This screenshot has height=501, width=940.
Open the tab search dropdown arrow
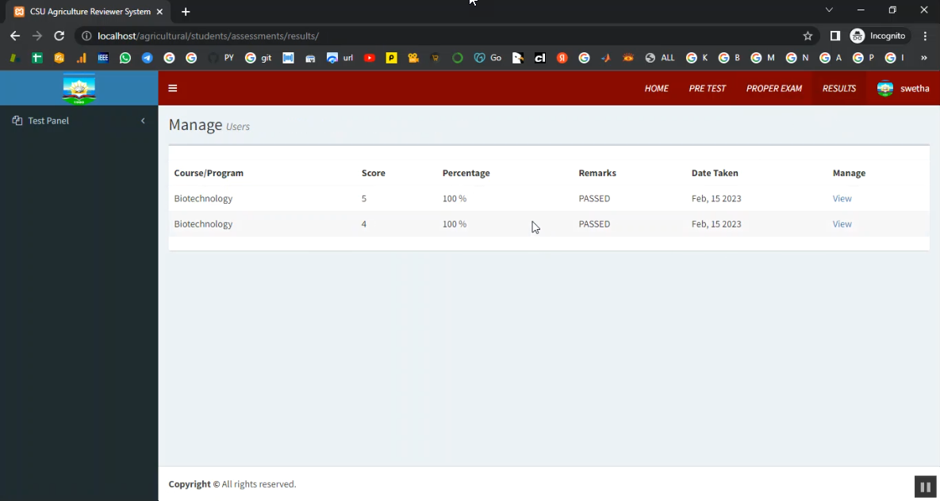pos(829,10)
